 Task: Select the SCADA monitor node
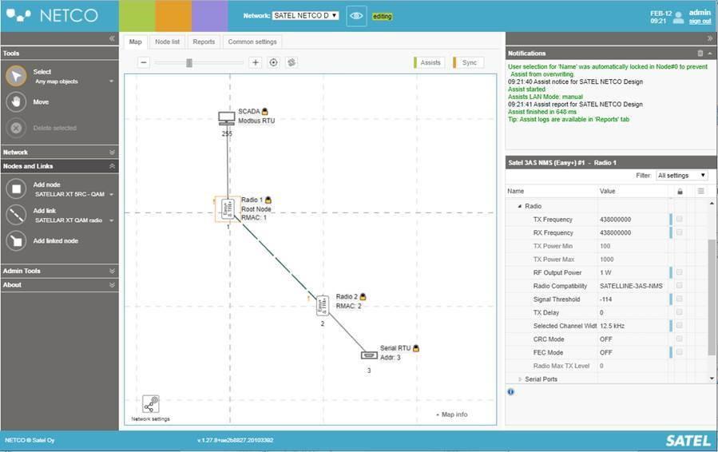click(x=227, y=118)
